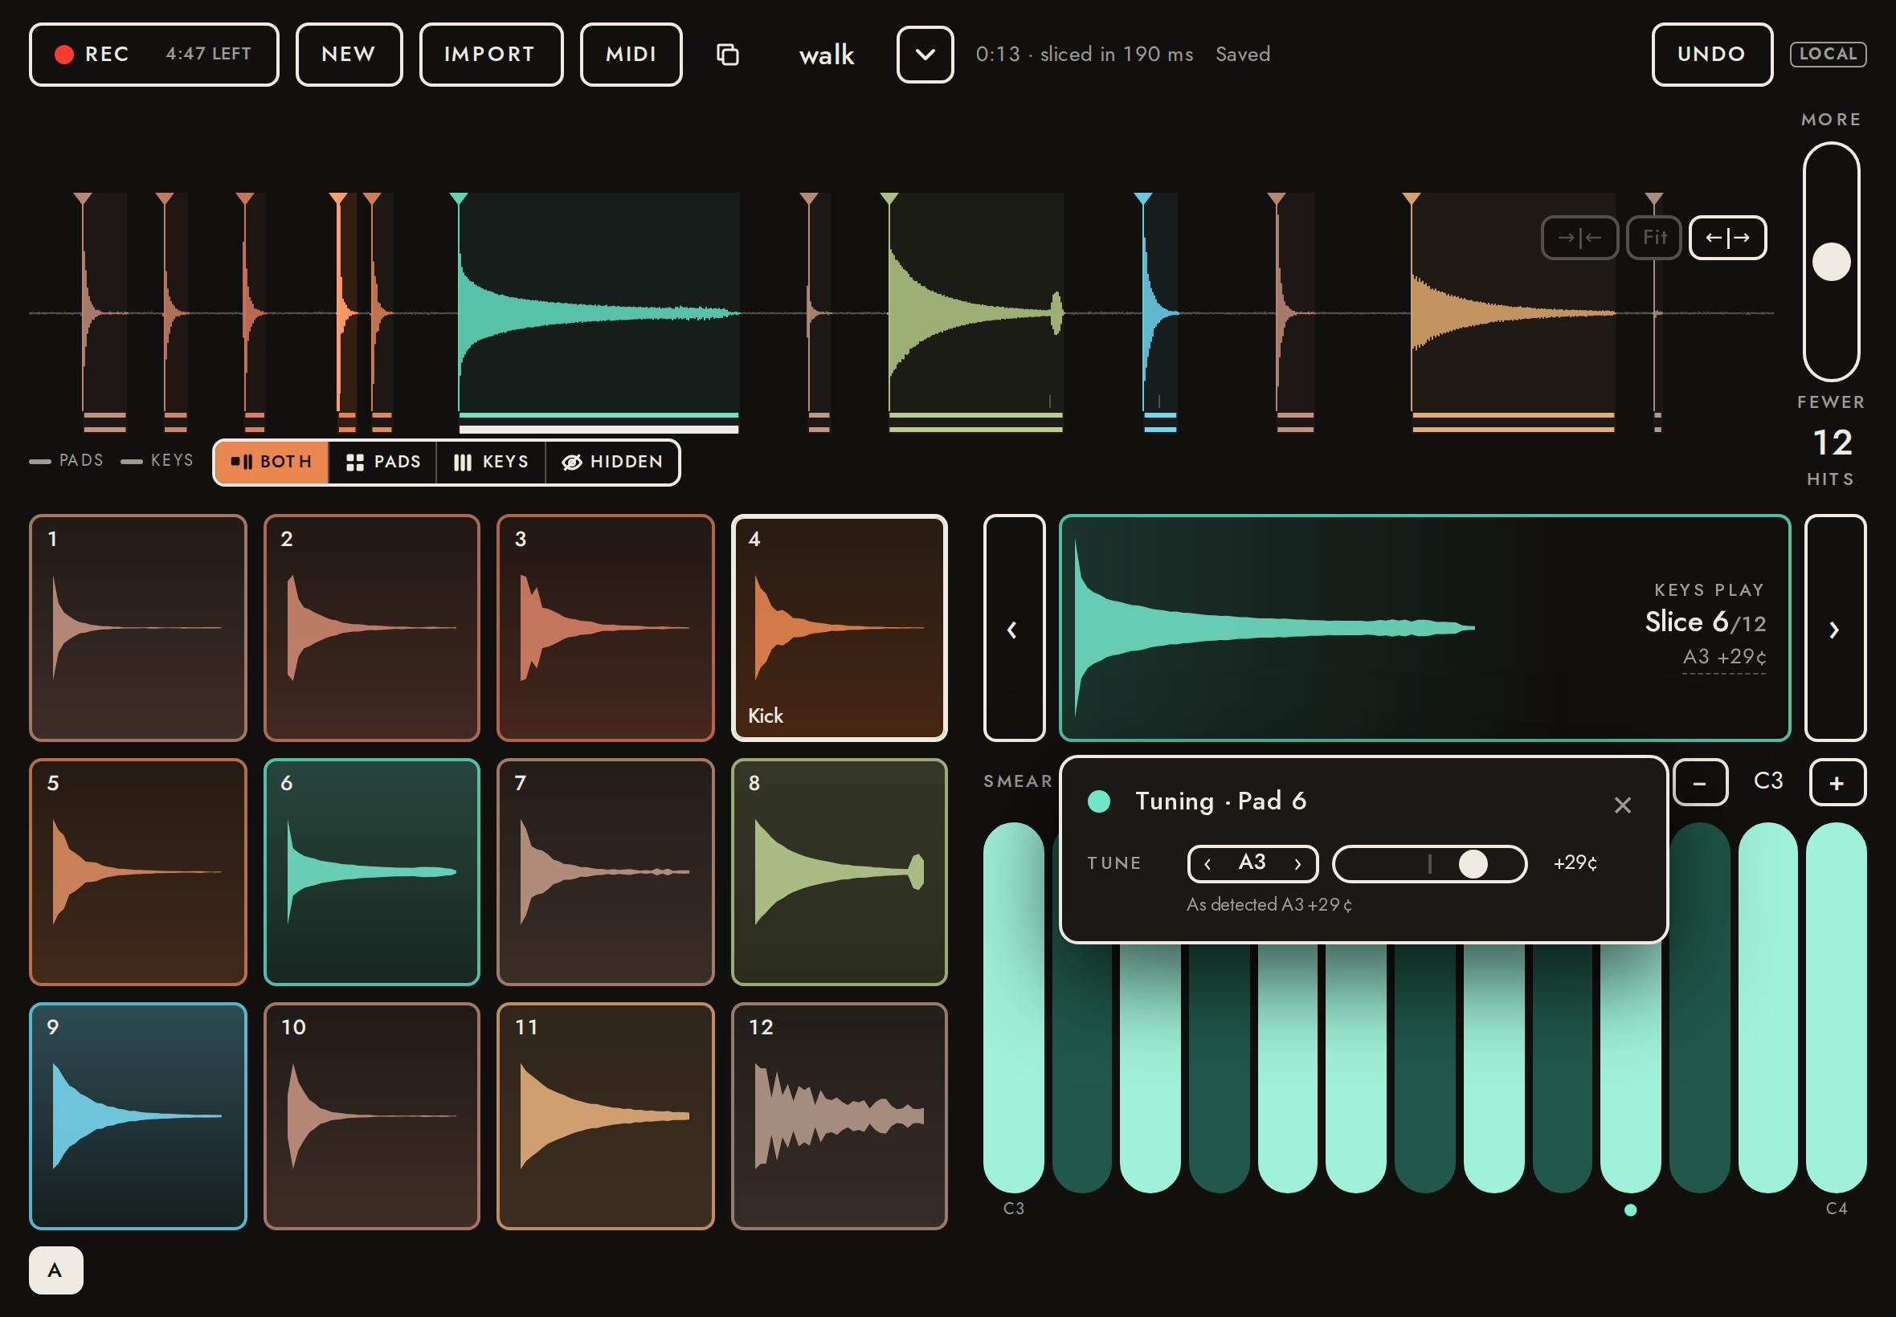Switch to the KEYS view tab

491,462
